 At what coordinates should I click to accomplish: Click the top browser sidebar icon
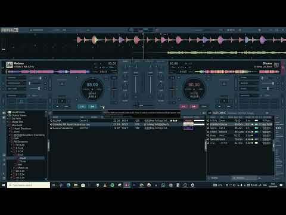pyautogui.click(x=4, y=113)
